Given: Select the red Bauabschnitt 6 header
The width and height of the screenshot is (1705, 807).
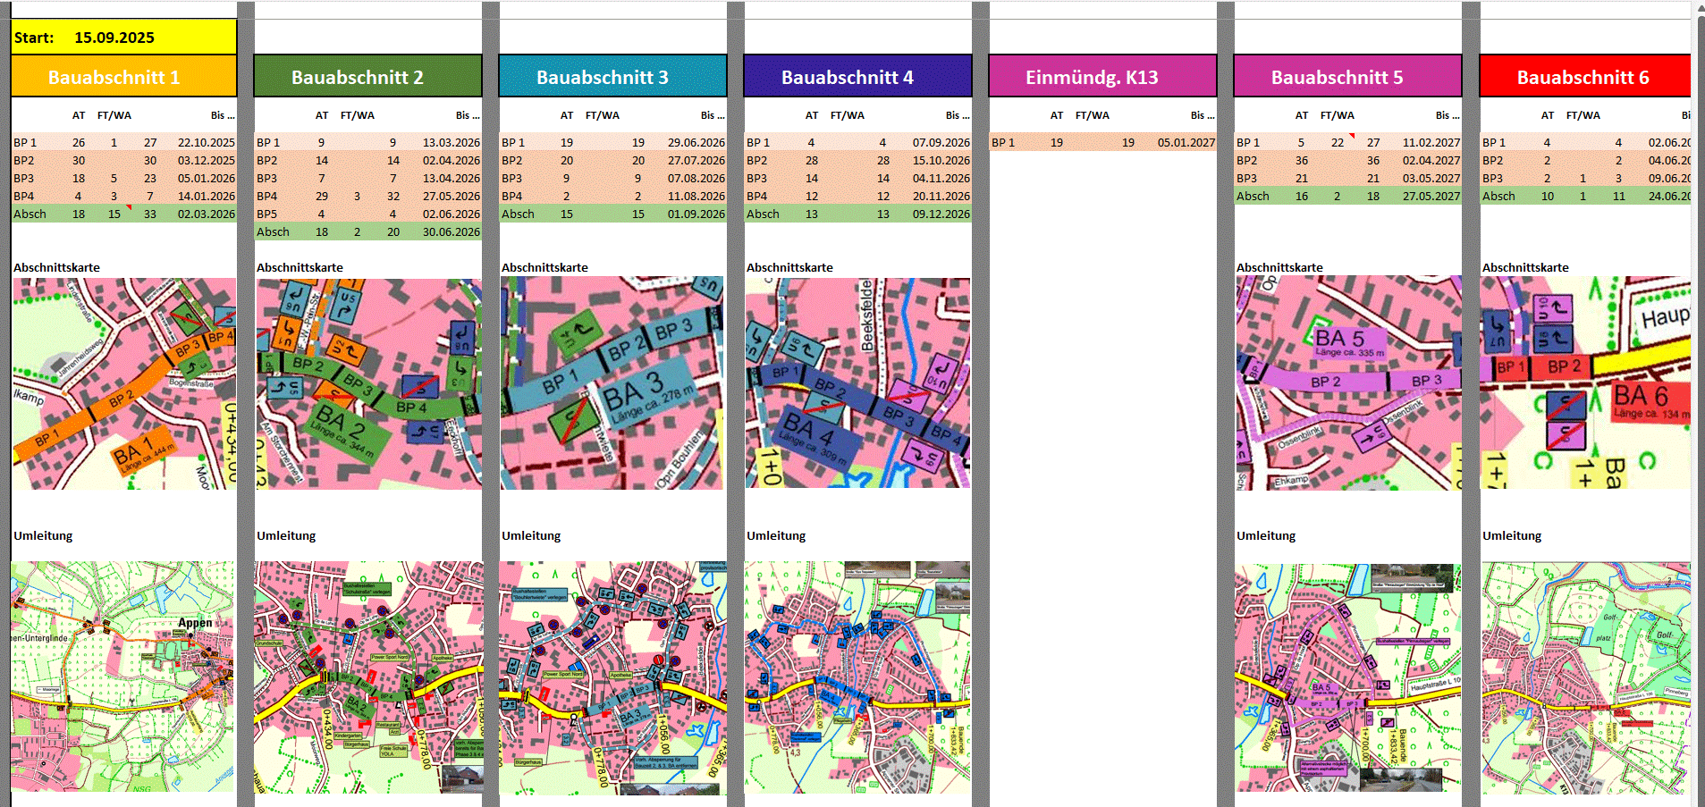Looking at the screenshot, I should point(1584,77).
